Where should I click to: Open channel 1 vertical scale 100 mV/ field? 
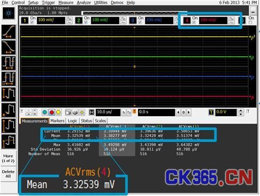pyautogui.click(x=51, y=20)
